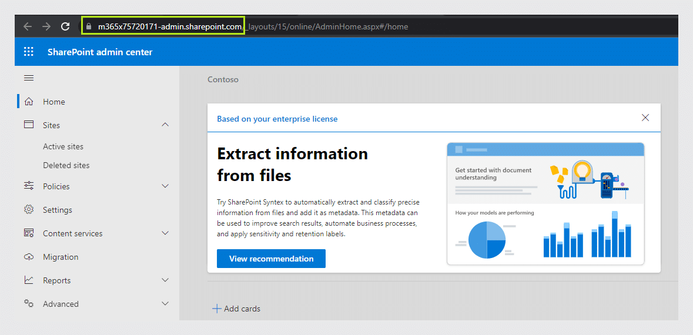Image resolution: width=693 pixels, height=335 pixels.
Task: Open the Settings navigation item
Action: pyautogui.click(x=58, y=210)
